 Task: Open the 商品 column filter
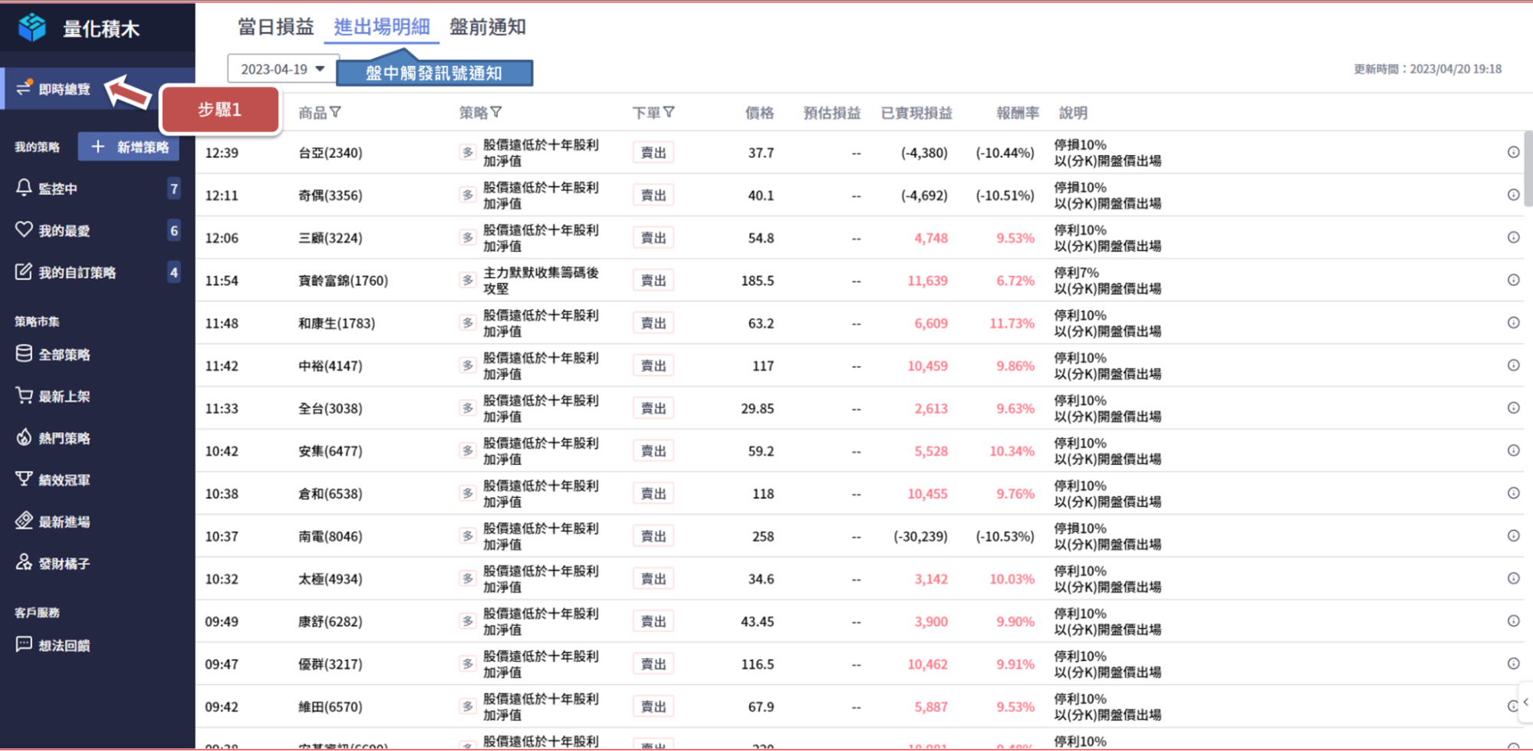pyautogui.click(x=336, y=113)
